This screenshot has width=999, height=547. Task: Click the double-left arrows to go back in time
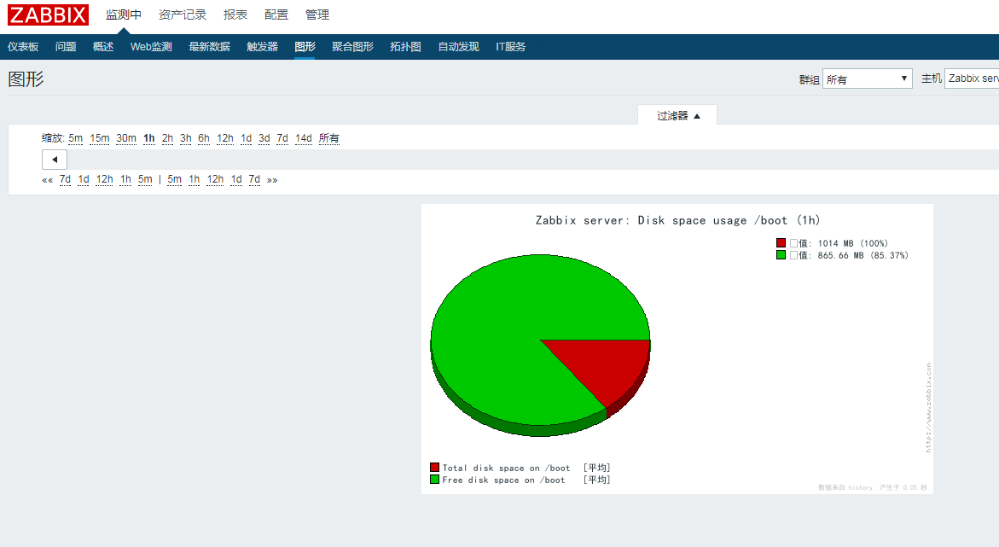coord(47,179)
